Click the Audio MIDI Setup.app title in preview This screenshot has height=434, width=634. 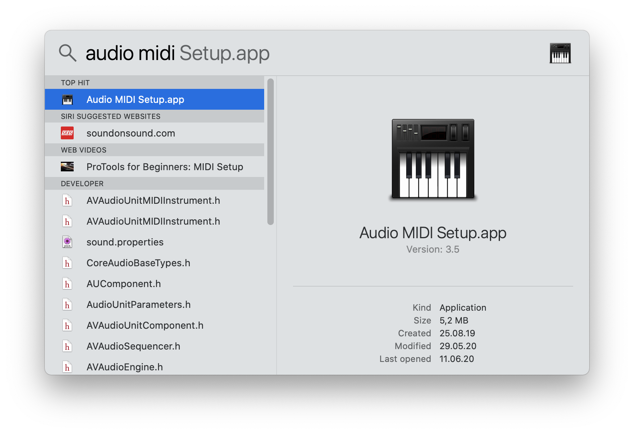(433, 233)
